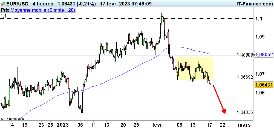274x128 pixels.
Task: Click the blue moving average line near its start
Action: click(25, 115)
